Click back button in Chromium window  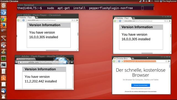click(x=18, y=20)
